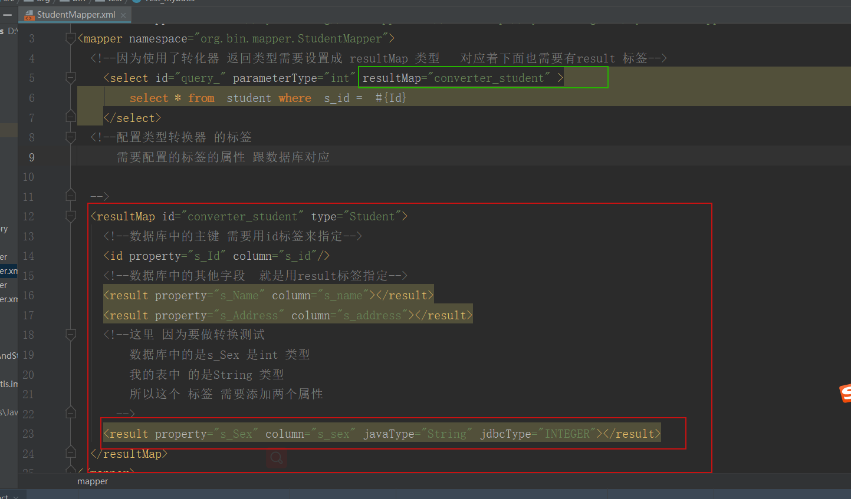
Task: Click the javaType="String" attribute on line 23
Action: click(418, 434)
